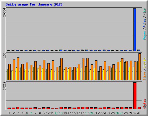Click the red KBytes bar for day 3
This screenshot has width=148, height=116.
(x=18, y=108)
